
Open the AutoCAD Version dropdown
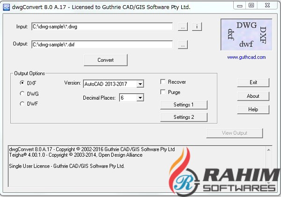(x=140, y=84)
